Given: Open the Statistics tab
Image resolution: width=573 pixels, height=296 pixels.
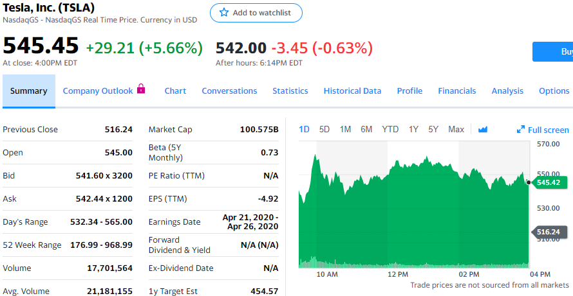Looking at the screenshot, I should click(x=290, y=91).
